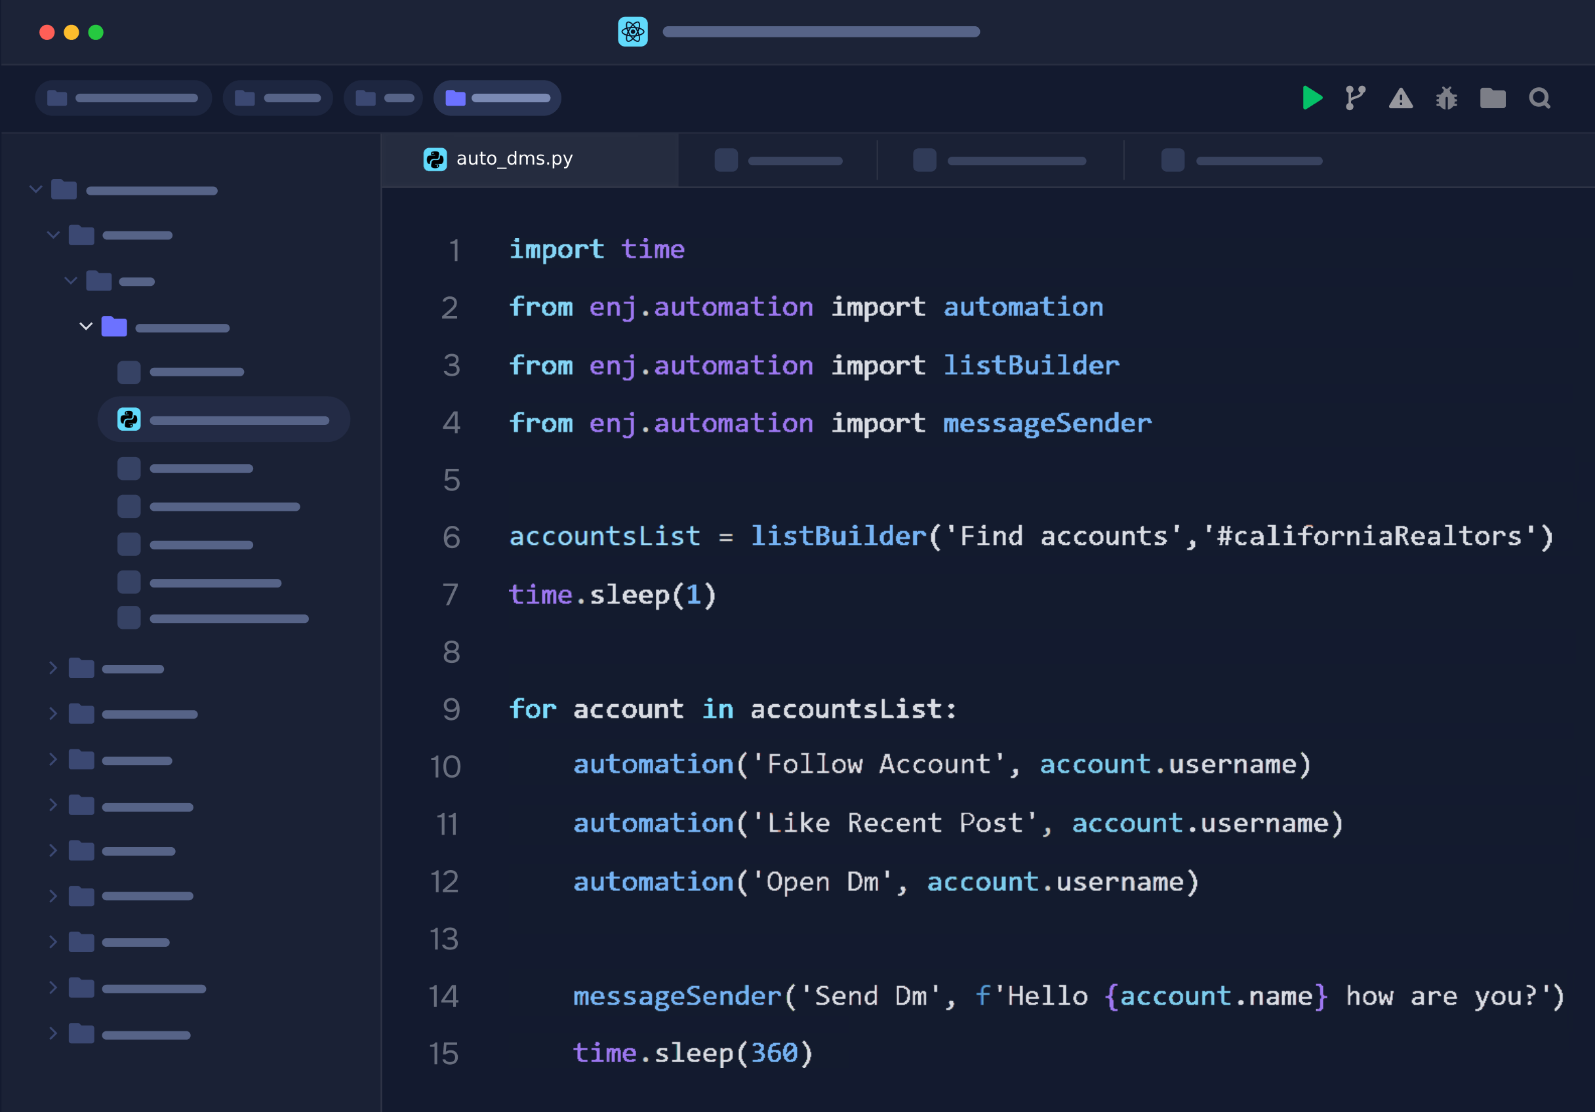
Task: Click the green Run play button
Action: [1312, 98]
